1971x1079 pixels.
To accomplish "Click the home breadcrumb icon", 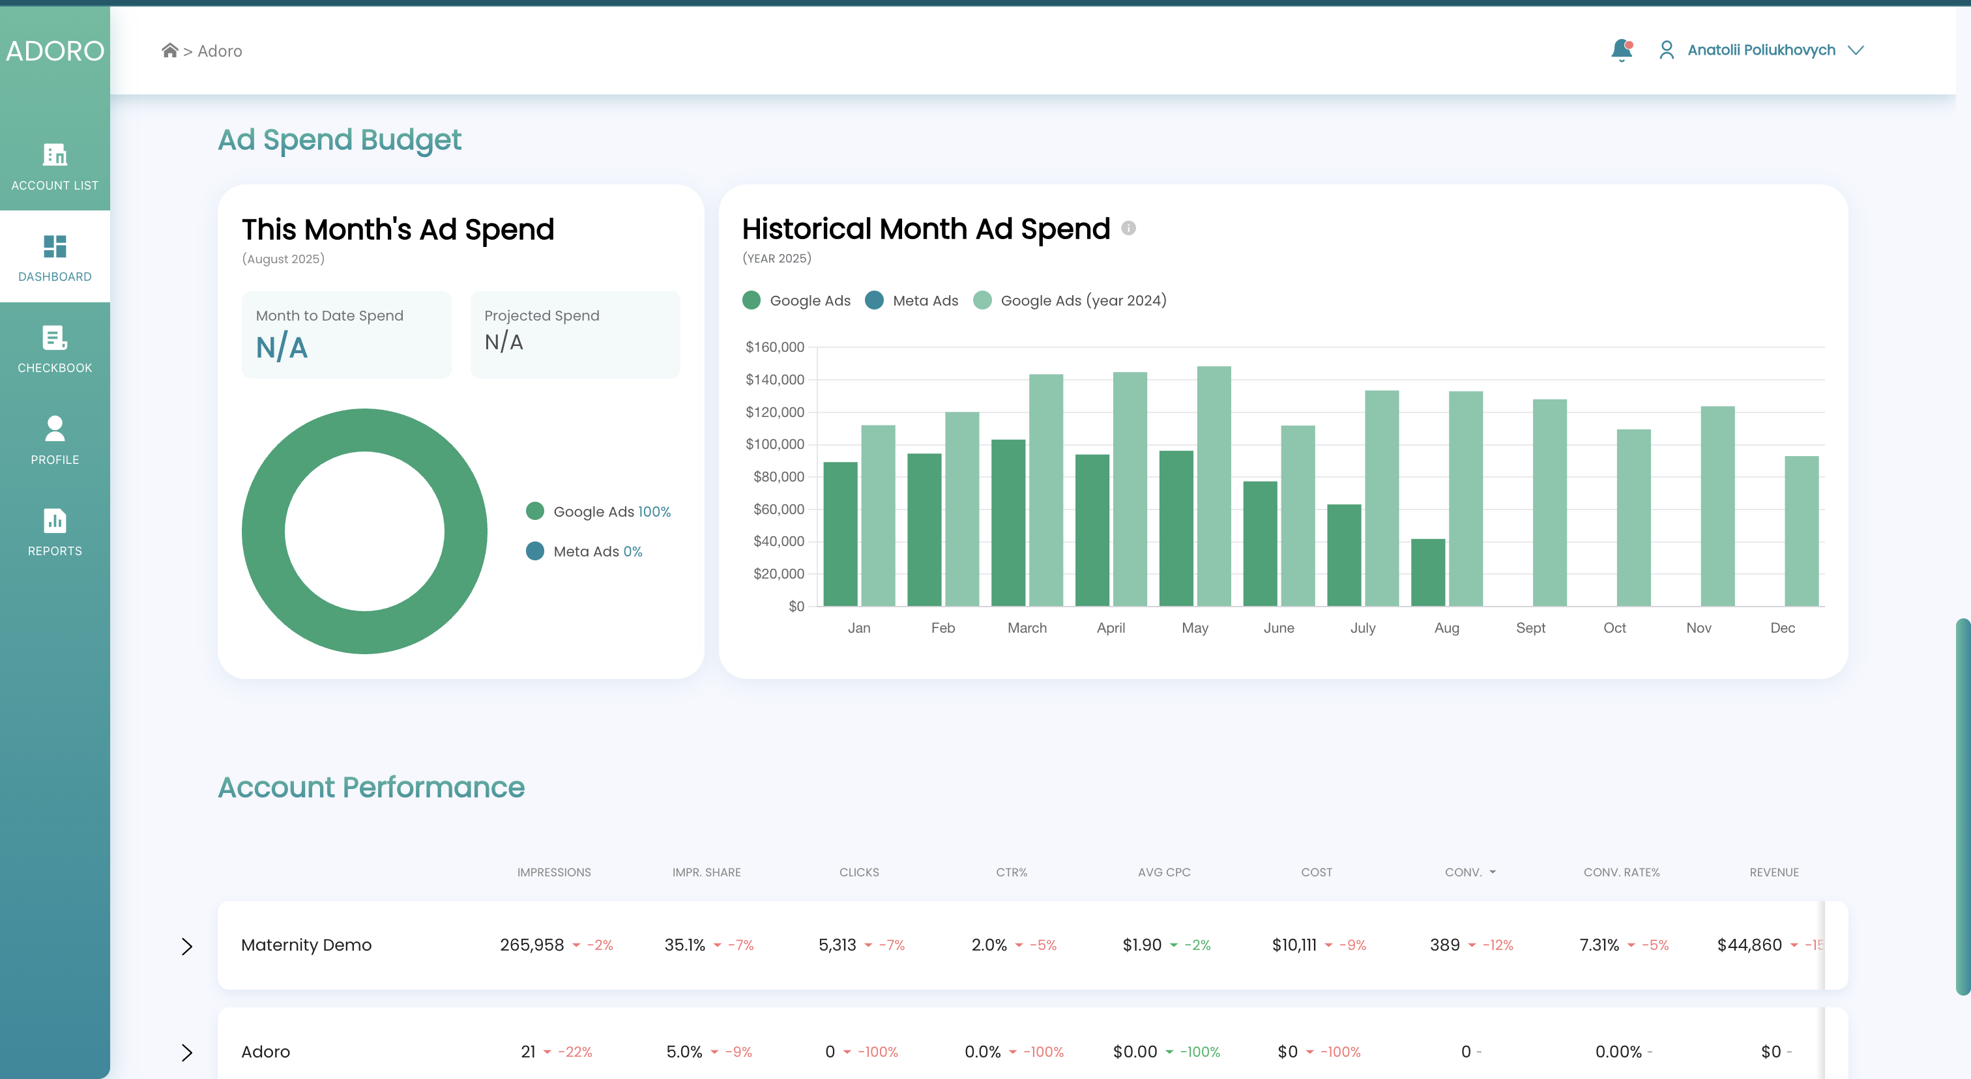I will click(x=170, y=50).
